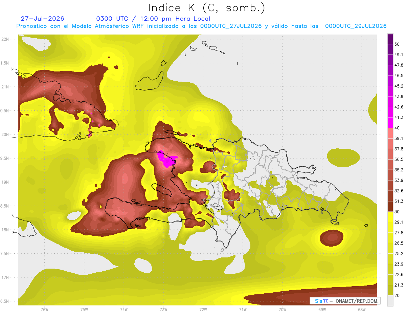The width and height of the screenshot is (406, 314).
Task: Click the legend value "37.8"
Action: pyautogui.click(x=399, y=149)
